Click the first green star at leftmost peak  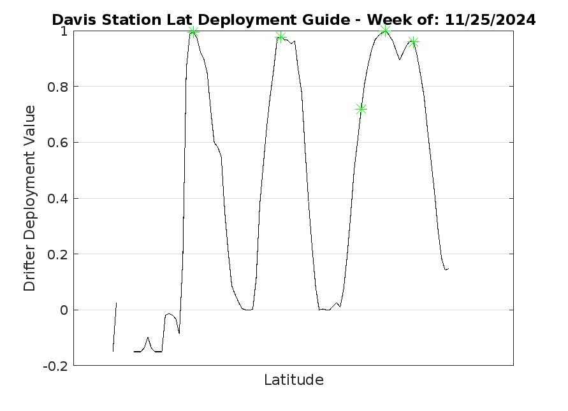[x=193, y=32]
